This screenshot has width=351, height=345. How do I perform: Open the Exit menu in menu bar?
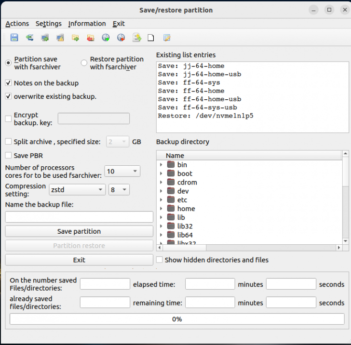[119, 24]
